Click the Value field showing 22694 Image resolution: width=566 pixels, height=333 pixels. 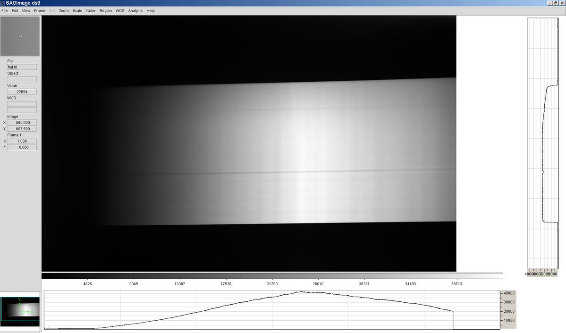point(21,91)
